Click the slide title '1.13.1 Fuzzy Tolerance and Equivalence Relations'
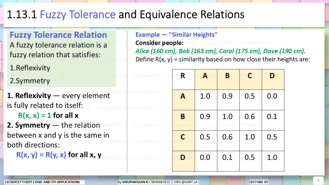The width and height of the screenshot is (329, 185). coord(125,15)
